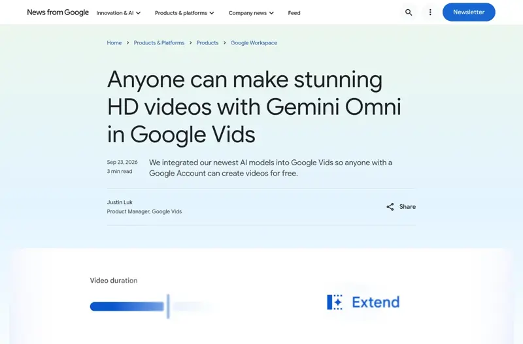523x344 pixels.
Task: Subscribe via the Newsletter button
Action: 469,12
